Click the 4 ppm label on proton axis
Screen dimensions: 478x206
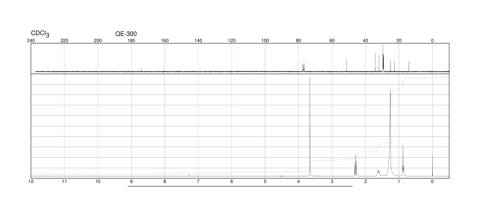pyautogui.click(x=299, y=181)
